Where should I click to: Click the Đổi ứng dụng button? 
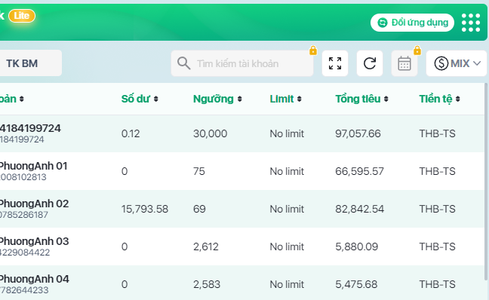[x=412, y=23]
